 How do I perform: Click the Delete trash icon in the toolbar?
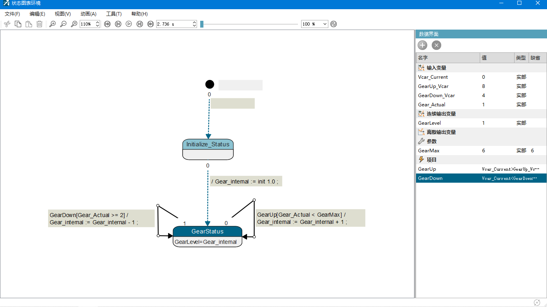click(39, 24)
